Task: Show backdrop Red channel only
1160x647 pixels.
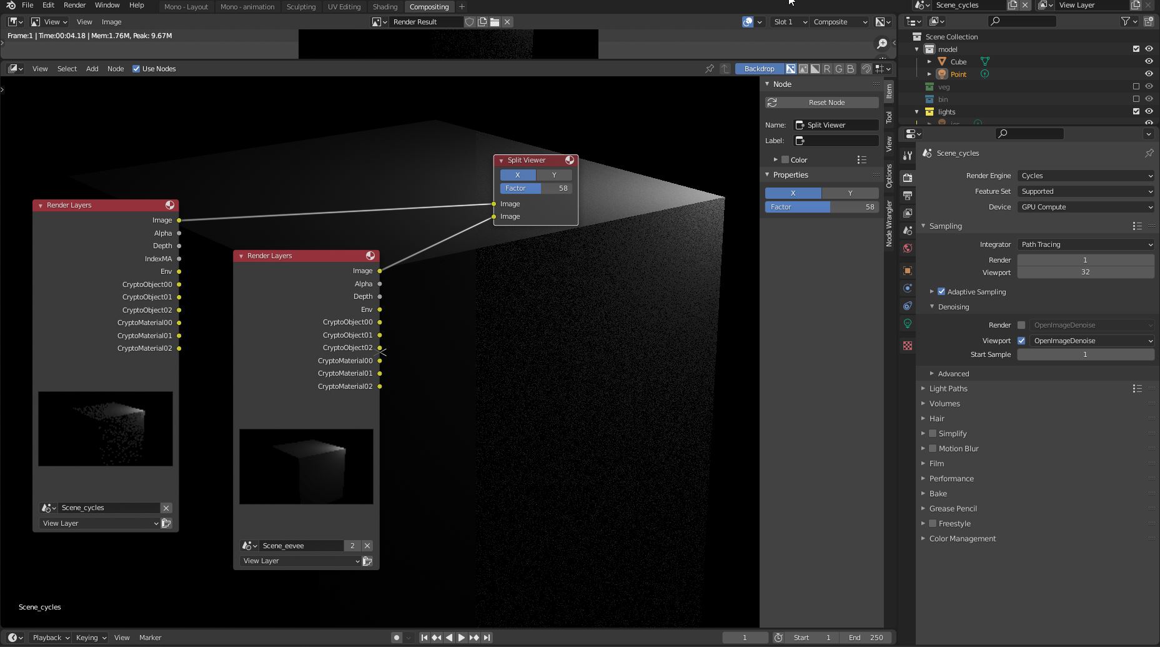Action: pos(827,69)
